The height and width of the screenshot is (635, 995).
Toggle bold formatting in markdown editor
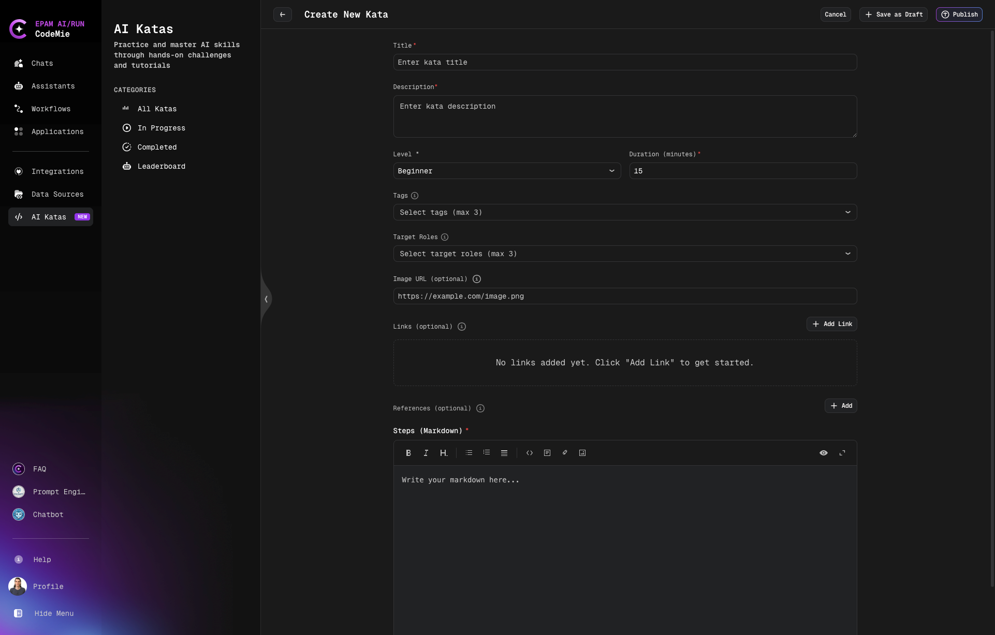click(408, 453)
